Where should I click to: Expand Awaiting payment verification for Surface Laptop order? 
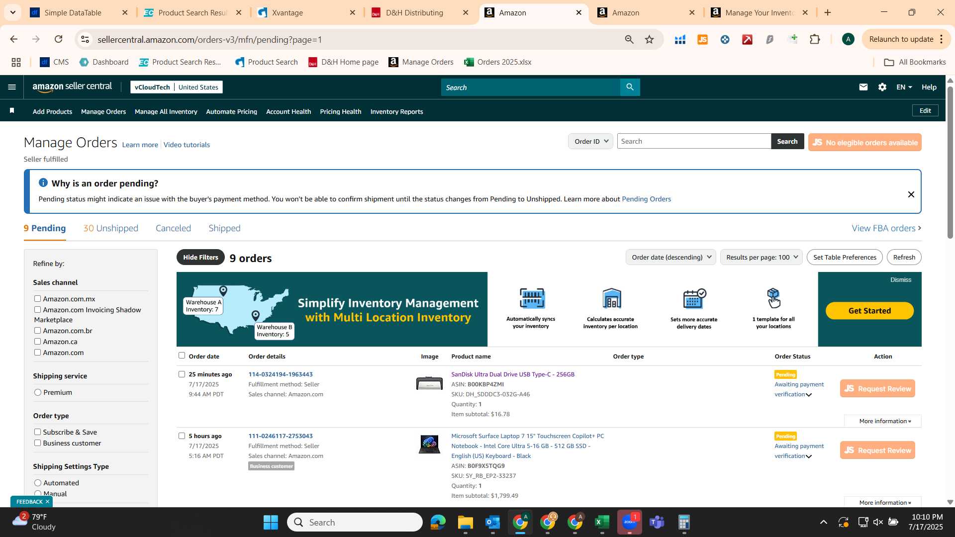[809, 456]
